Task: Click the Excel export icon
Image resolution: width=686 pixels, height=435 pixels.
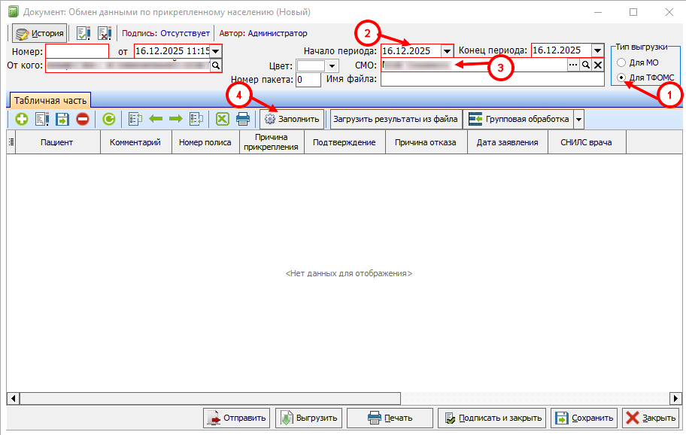Action: [x=222, y=119]
